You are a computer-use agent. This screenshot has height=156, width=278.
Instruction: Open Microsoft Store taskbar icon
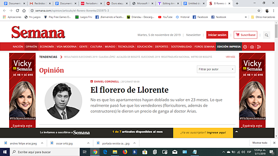(x=145, y=152)
